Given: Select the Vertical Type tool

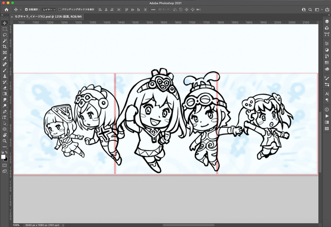Looking at the screenshot, I should tap(5, 117).
